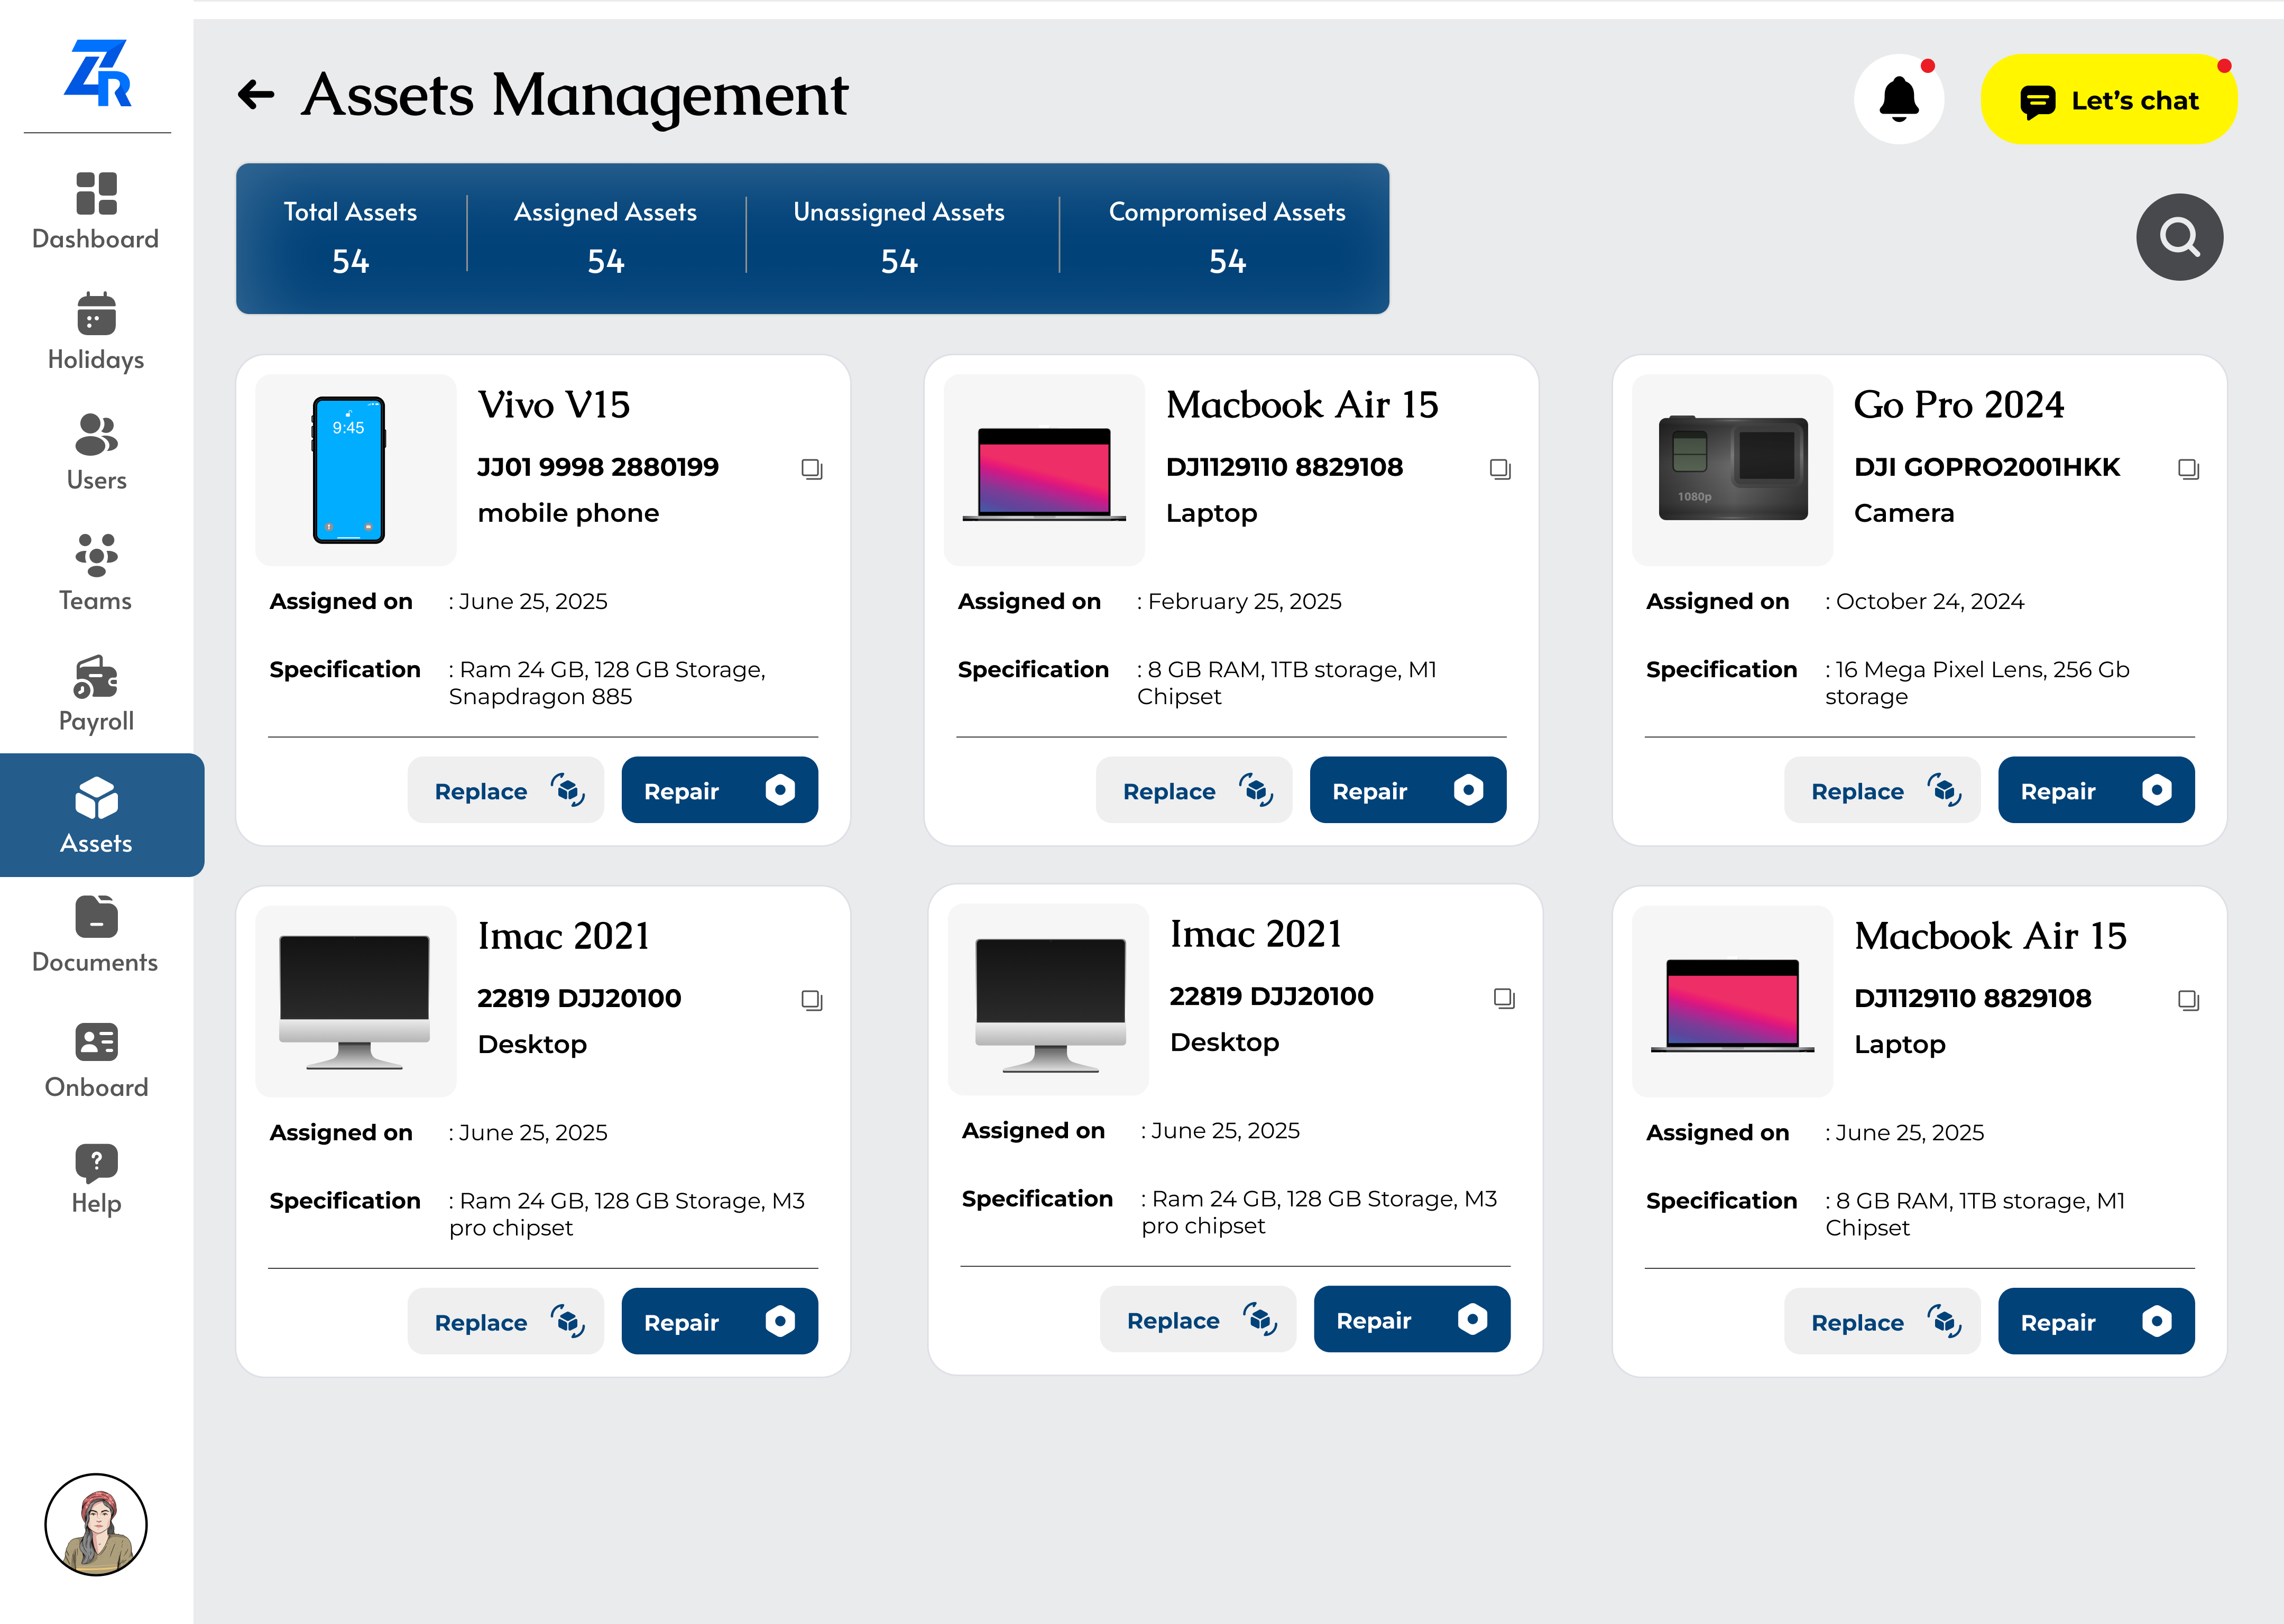The image size is (2284, 1624).
Task: Open the notification bell
Action: (1898, 99)
